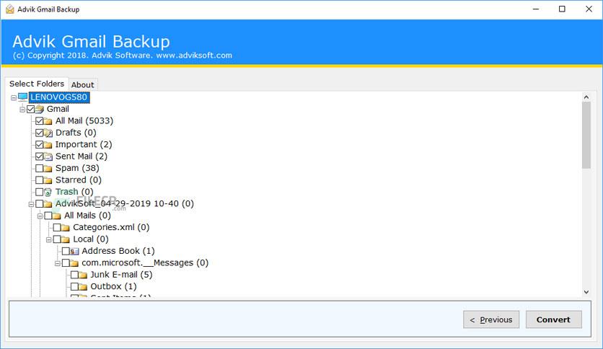The height and width of the screenshot is (349, 603).
Task: Click the vertical scrollbar thumb
Action: [x=586, y=136]
